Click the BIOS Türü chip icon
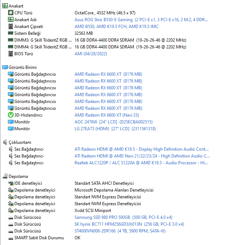This screenshot has width=229, height=245. click(11, 53)
